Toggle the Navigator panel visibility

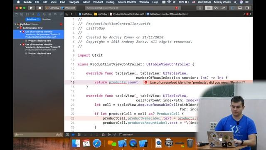[233, 8]
